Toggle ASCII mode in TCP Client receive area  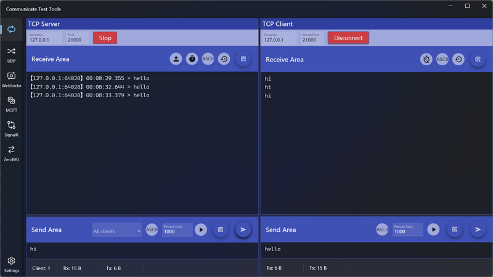[442, 60]
